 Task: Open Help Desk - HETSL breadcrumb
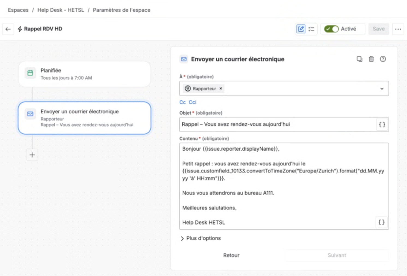pyautogui.click(x=61, y=10)
